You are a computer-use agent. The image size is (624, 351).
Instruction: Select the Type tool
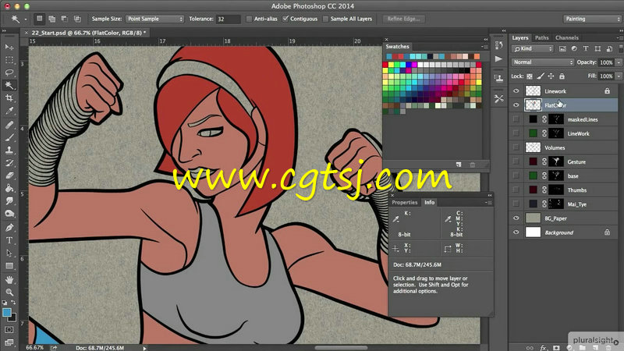pos(9,240)
